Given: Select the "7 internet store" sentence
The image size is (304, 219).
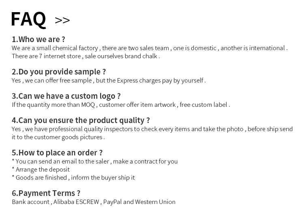Looking at the screenshot, I should click(x=86, y=56).
